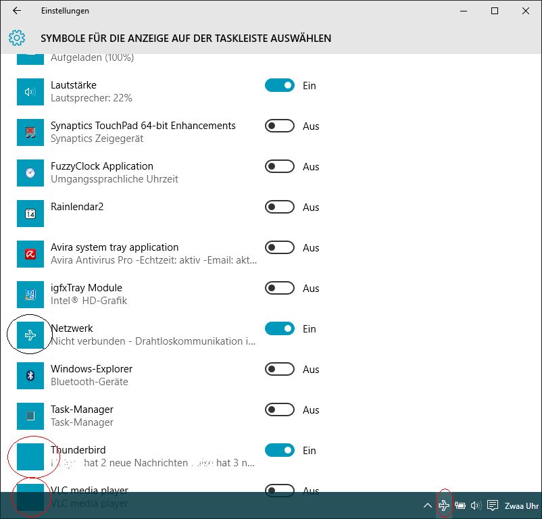This screenshot has height=519, width=542.
Task: Click 'Bluetooth-Geräte' subtitle text
Action: coord(89,382)
